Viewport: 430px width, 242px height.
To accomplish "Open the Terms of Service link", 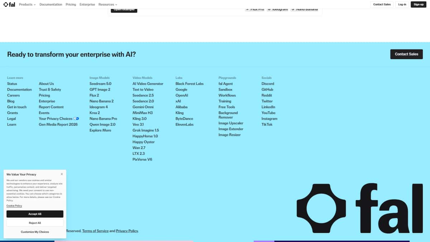I will point(95,231).
